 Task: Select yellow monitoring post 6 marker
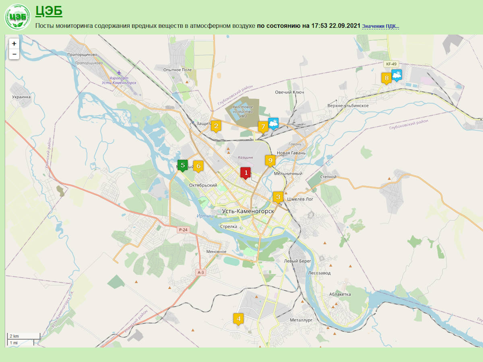(198, 165)
